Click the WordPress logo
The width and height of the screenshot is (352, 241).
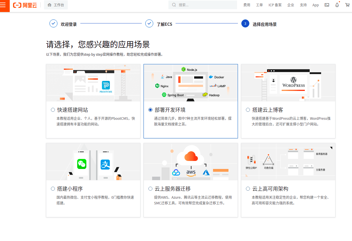coord(294,82)
